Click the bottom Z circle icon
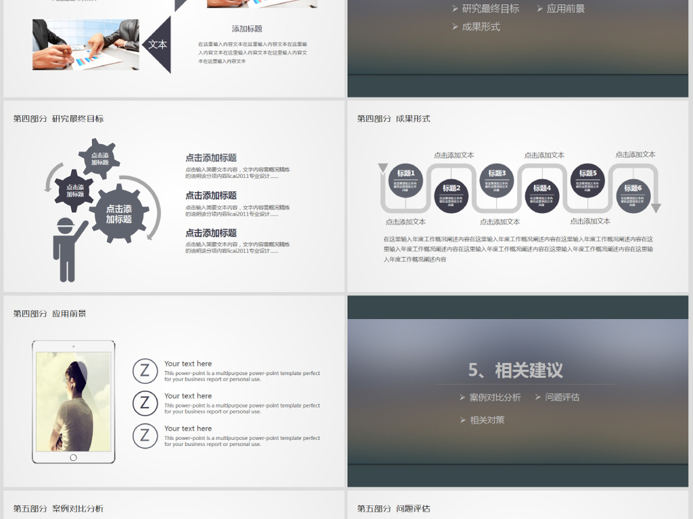Image resolution: width=693 pixels, height=519 pixels. [x=145, y=436]
